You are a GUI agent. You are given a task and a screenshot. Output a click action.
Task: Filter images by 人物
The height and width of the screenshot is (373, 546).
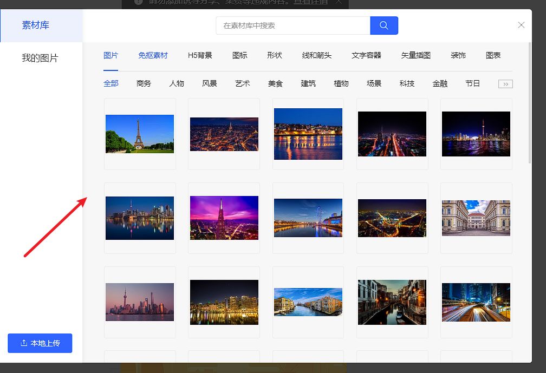[x=177, y=83]
